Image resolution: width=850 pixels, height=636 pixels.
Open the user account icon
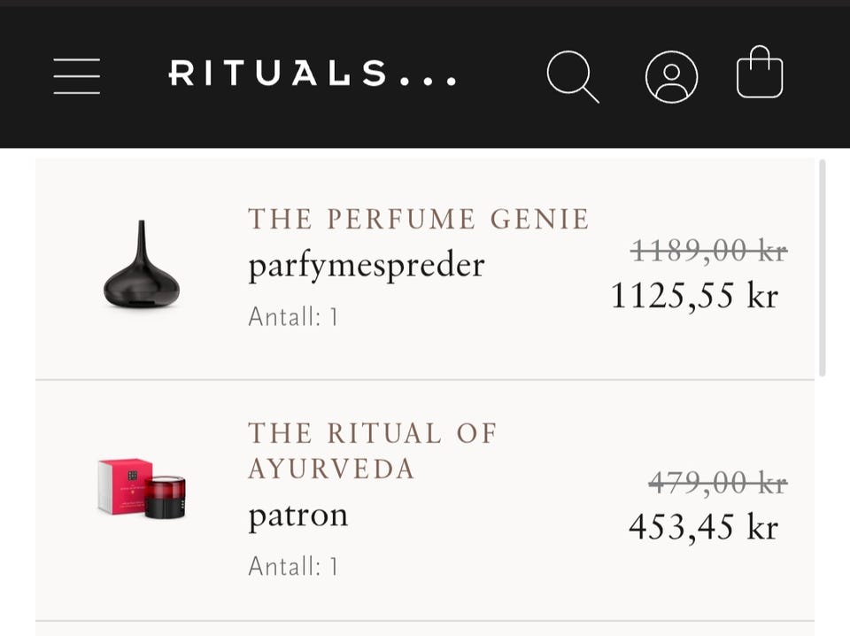point(671,76)
